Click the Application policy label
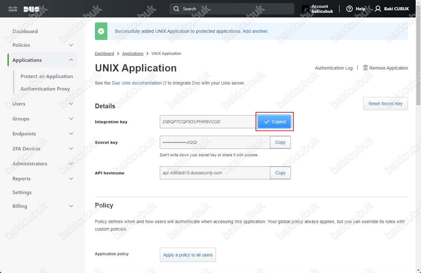The width and height of the screenshot is (421, 273). click(112, 254)
